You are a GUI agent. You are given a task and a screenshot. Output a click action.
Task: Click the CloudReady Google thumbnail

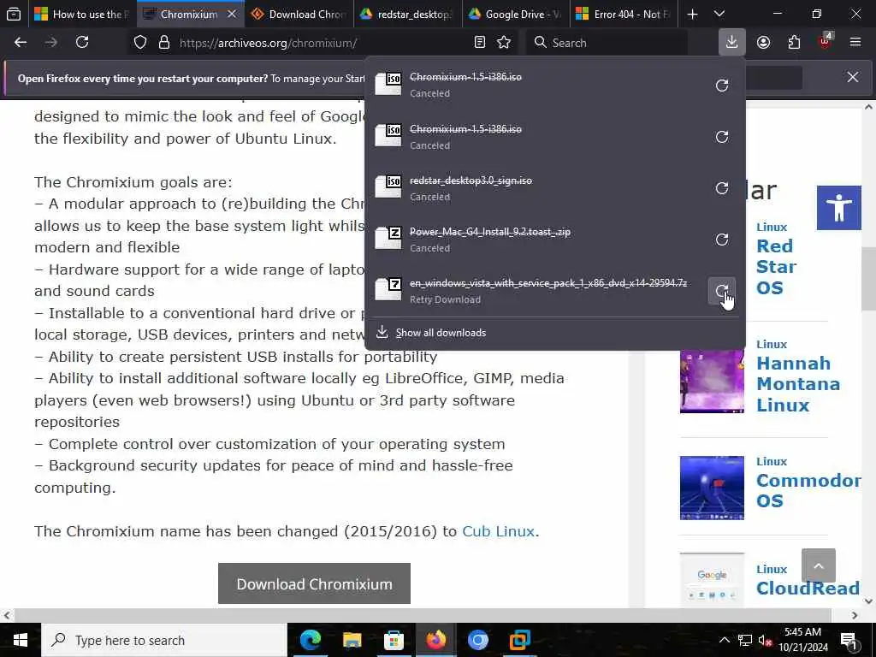pos(712,579)
